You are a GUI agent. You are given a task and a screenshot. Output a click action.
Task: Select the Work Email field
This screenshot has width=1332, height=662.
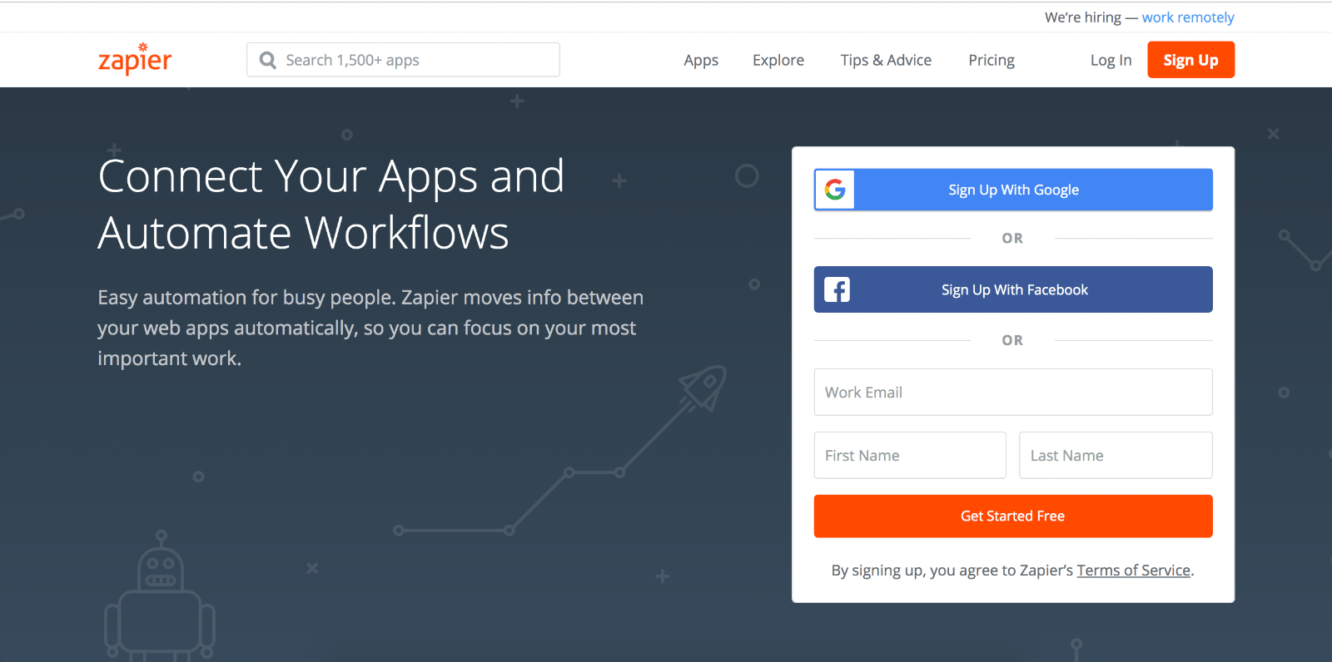(1013, 392)
